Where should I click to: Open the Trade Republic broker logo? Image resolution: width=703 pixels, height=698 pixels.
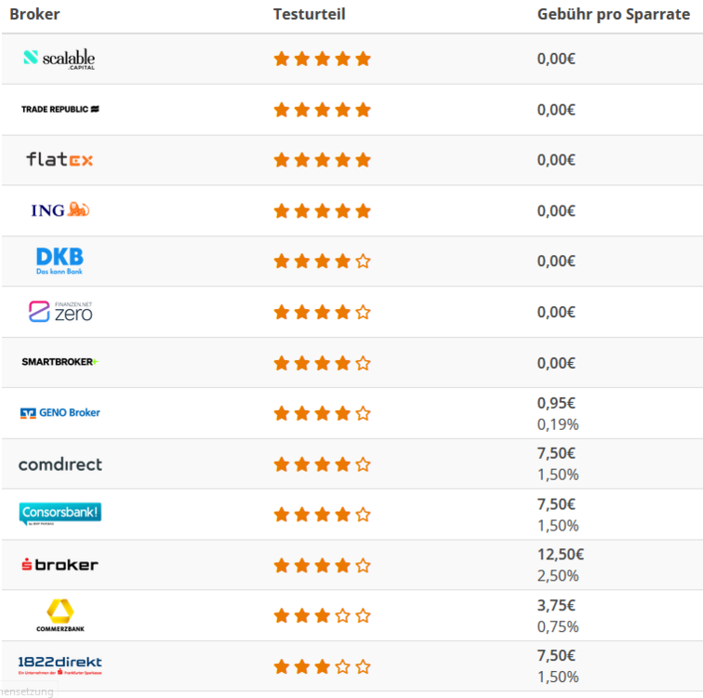60,110
